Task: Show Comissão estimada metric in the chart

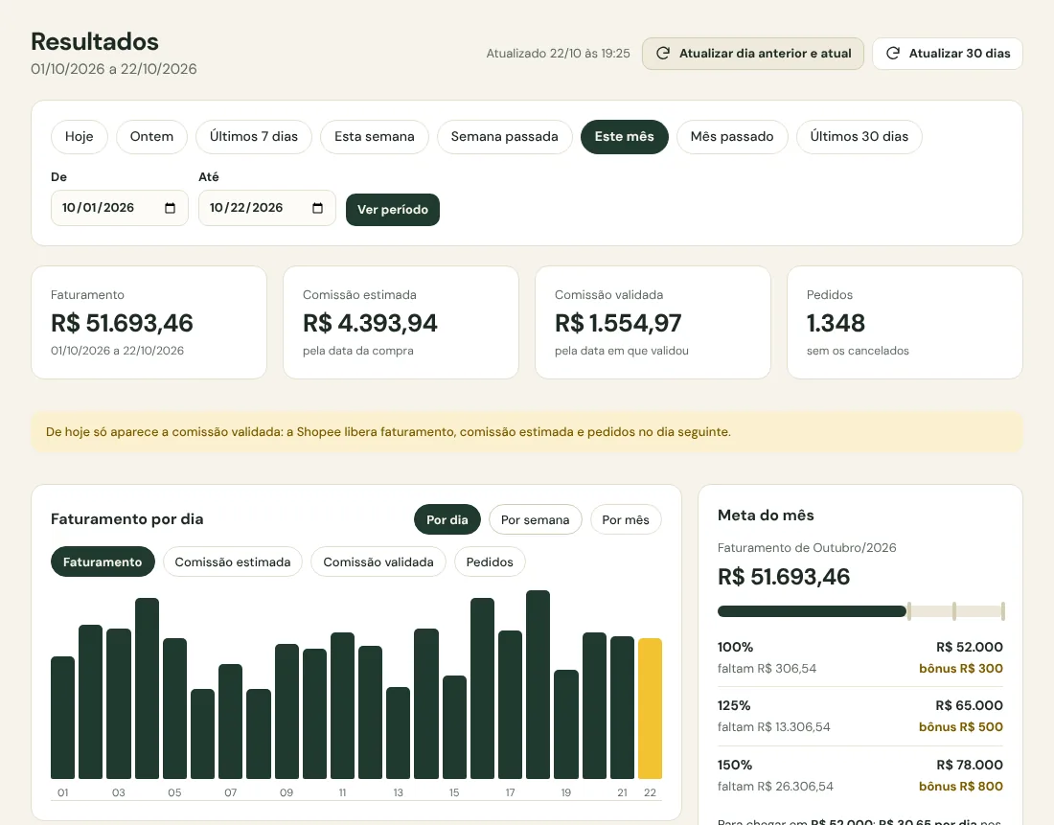Action: click(x=233, y=562)
